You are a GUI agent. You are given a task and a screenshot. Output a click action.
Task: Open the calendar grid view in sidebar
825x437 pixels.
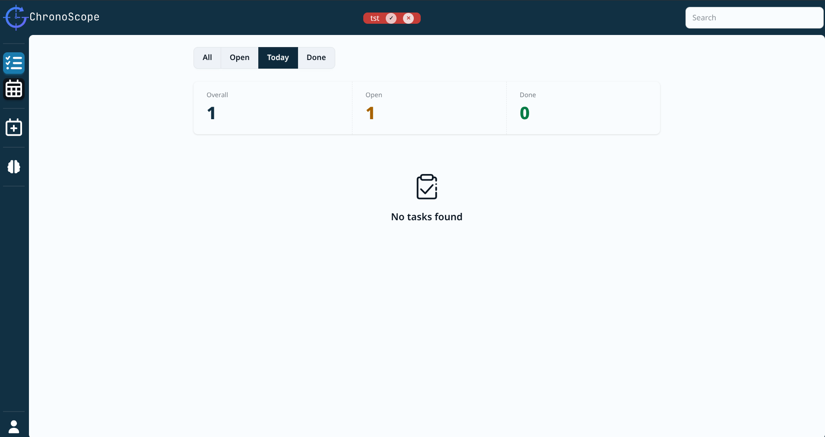[x=14, y=89]
